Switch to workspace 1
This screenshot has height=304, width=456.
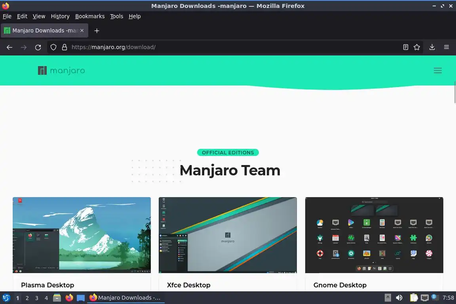point(17,298)
